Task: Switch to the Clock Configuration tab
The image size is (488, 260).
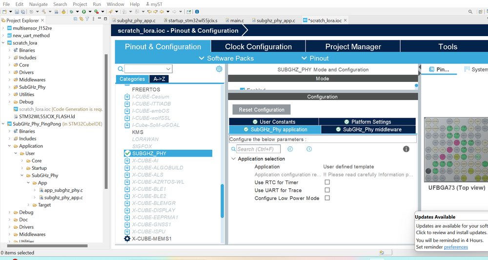Action: point(258,47)
